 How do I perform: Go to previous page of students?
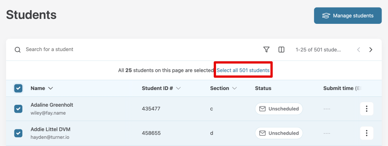[358, 50]
